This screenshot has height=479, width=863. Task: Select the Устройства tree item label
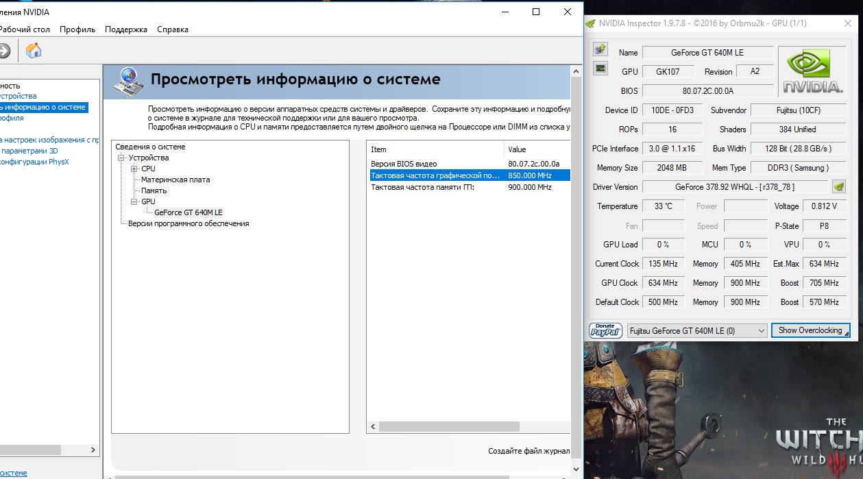pyautogui.click(x=148, y=158)
